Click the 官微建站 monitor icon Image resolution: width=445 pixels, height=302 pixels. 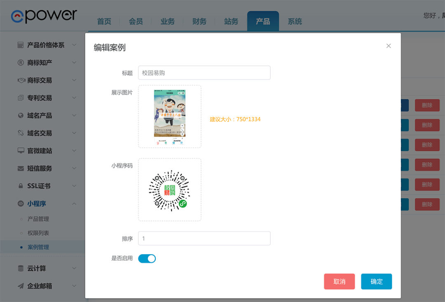pyautogui.click(x=21, y=151)
